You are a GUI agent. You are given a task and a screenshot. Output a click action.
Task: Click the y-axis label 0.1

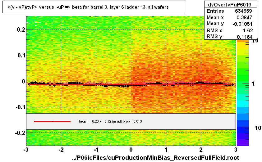21,55
